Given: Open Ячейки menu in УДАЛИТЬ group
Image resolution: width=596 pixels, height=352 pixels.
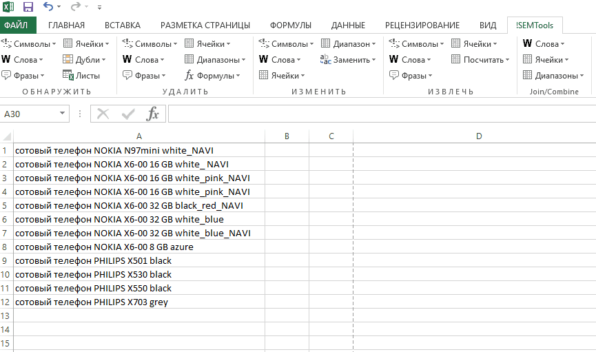Looking at the screenshot, I should coord(207,43).
